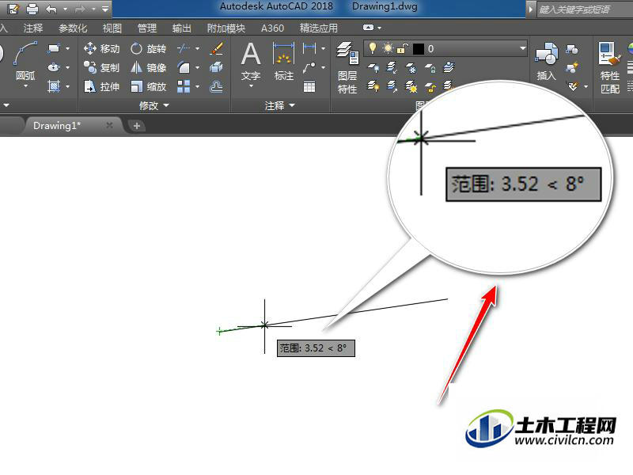Select the Ellipse tool
The height and width of the screenshot is (475, 633).
point(54,67)
